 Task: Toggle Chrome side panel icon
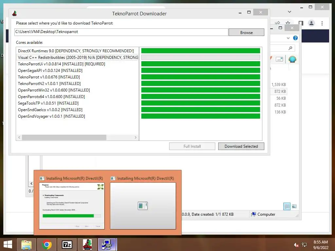pos(301,23)
